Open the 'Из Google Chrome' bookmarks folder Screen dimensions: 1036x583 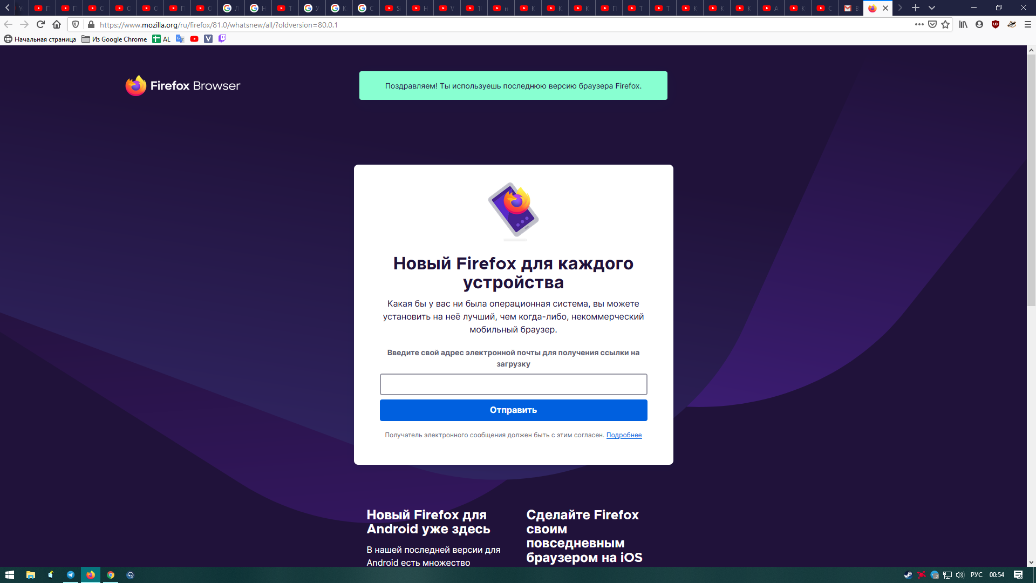pyautogui.click(x=114, y=39)
